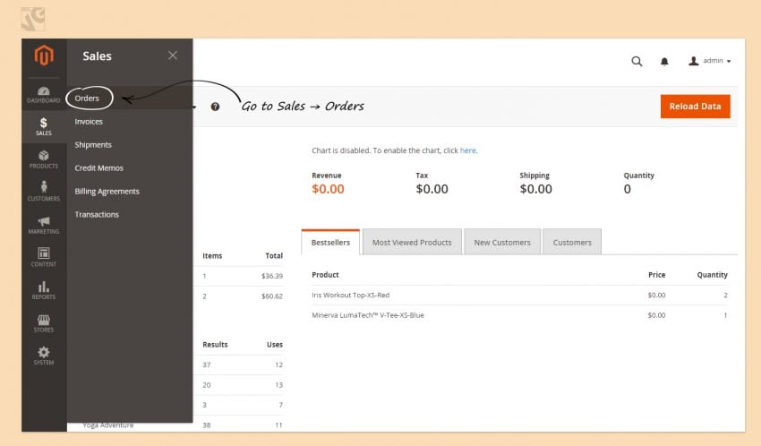Click the Magento logo icon
Screen dimensions: 761x446
44,56
